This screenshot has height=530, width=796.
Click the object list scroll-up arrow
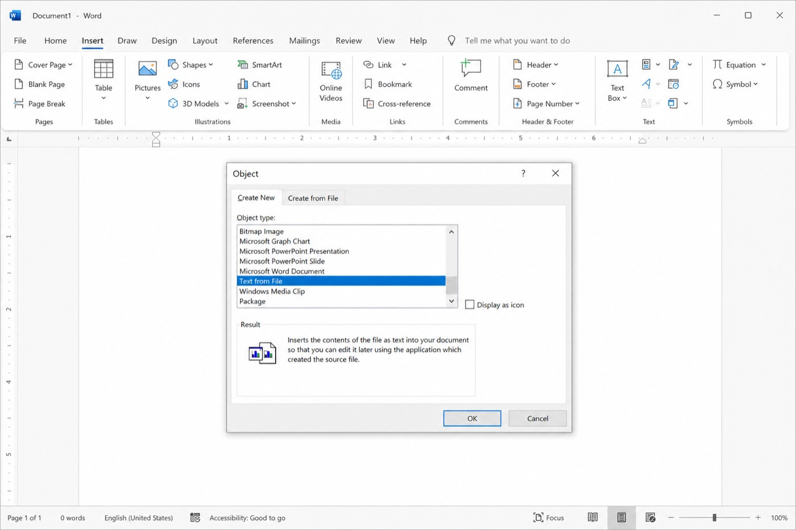tap(451, 231)
